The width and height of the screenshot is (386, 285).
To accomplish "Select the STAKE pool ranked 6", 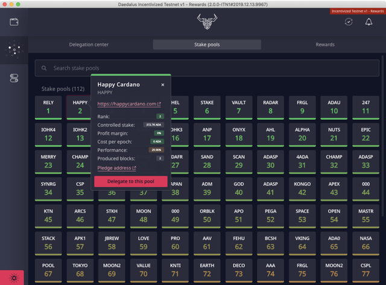I will pyautogui.click(x=207, y=108).
